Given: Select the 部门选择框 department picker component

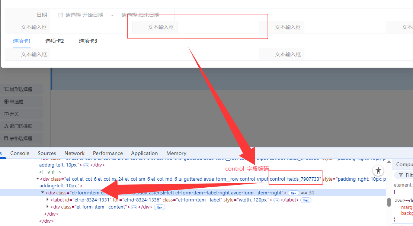Looking at the screenshot, I should (x=21, y=126).
